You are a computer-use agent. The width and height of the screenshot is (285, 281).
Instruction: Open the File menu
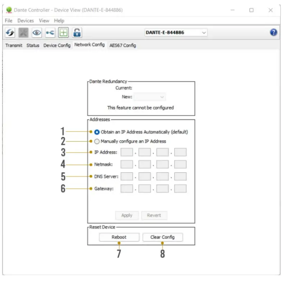pyautogui.click(x=9, y=21)
